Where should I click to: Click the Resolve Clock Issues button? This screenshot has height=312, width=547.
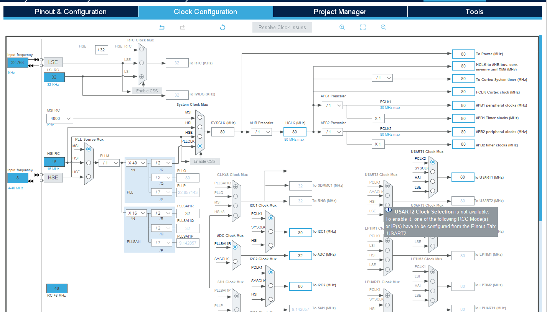pyautogui.click(x=282, y=27)
